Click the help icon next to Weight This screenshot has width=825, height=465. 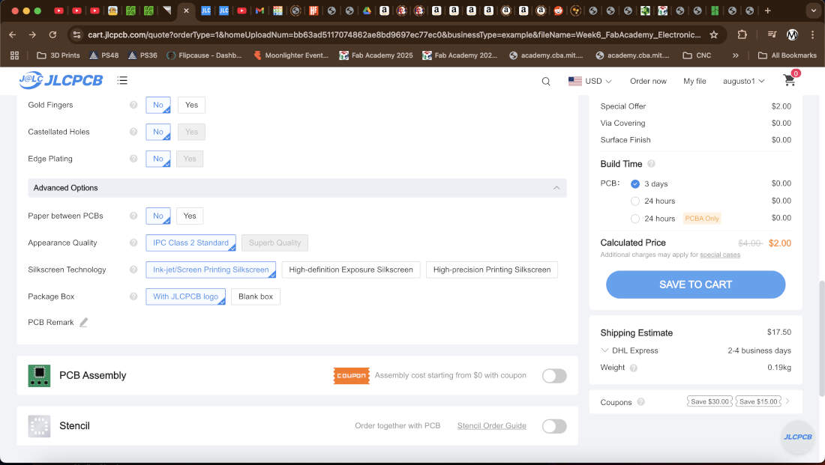(x=634, y=368)
